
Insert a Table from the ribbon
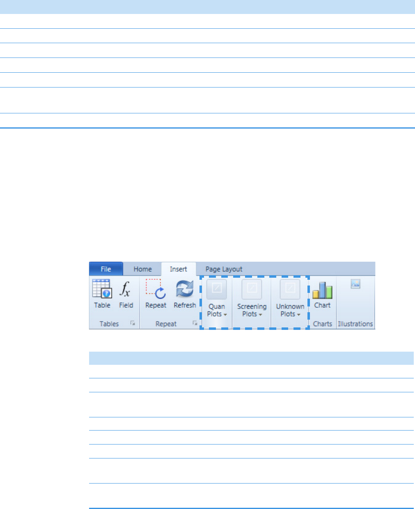tap(102, 294)
